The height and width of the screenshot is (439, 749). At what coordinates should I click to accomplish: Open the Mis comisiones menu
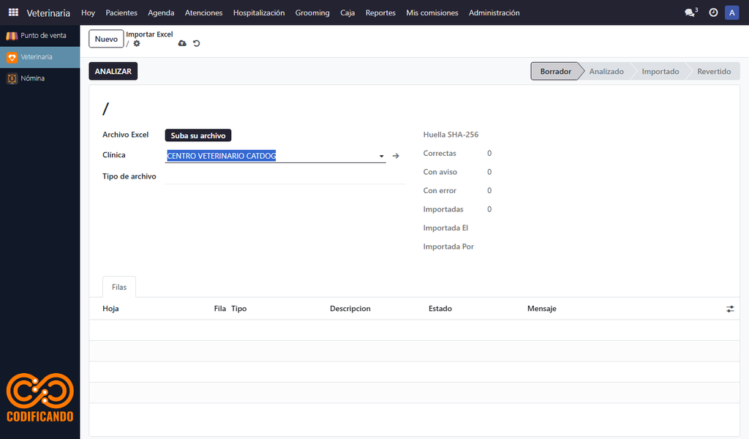pos(432,12)
